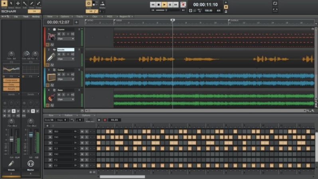This screenshot has height=179, width=318.
Task: Open the Pattern dropdown menu
Action: [x=70, y=115]
